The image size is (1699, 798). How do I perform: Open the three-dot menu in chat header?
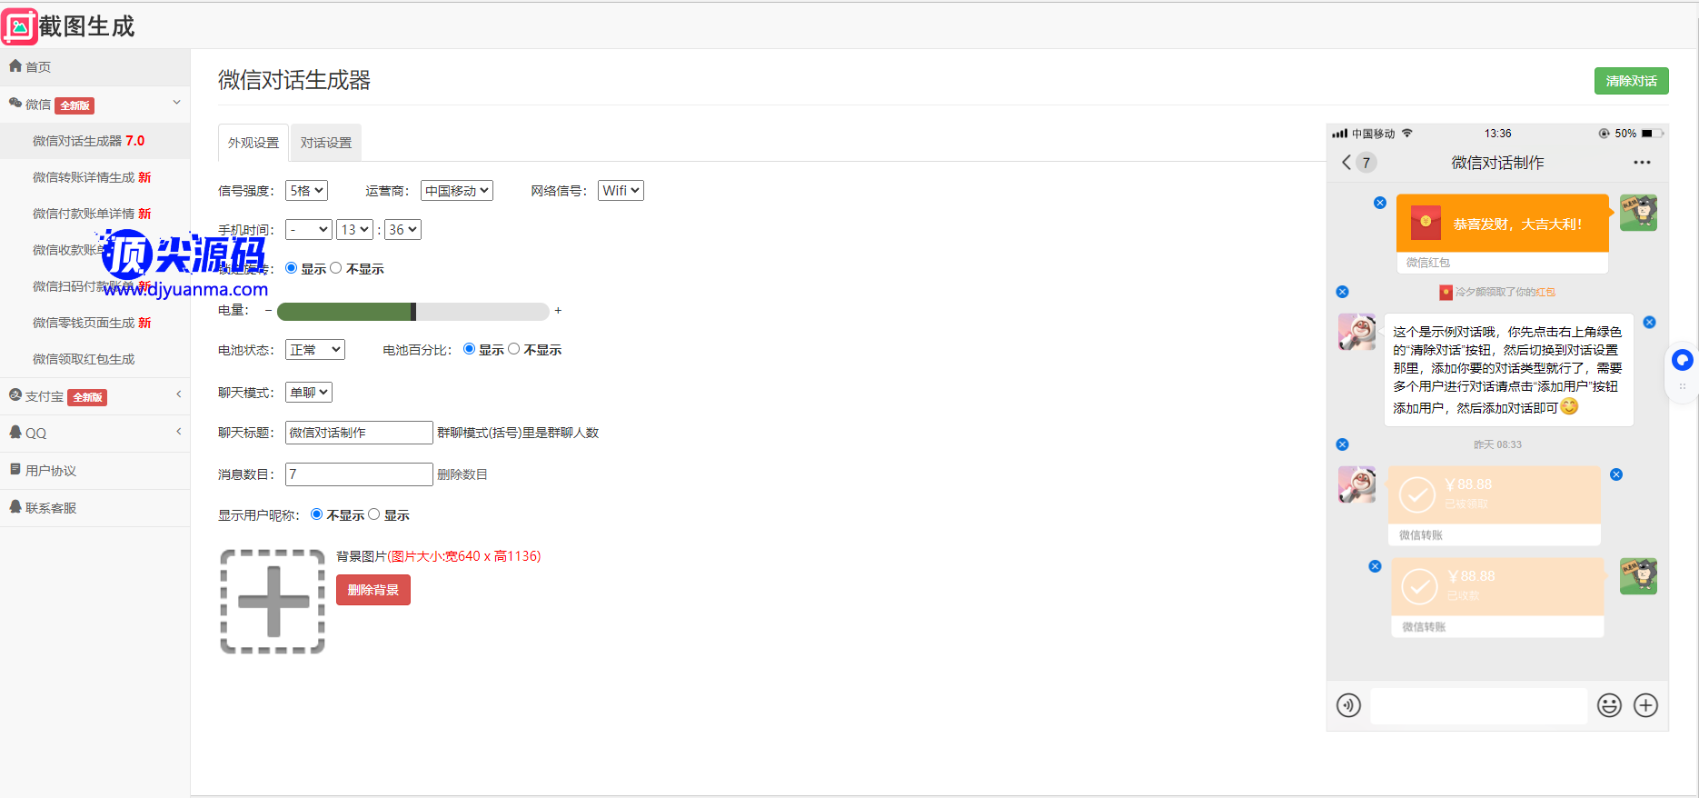[x=1641, y=163]
